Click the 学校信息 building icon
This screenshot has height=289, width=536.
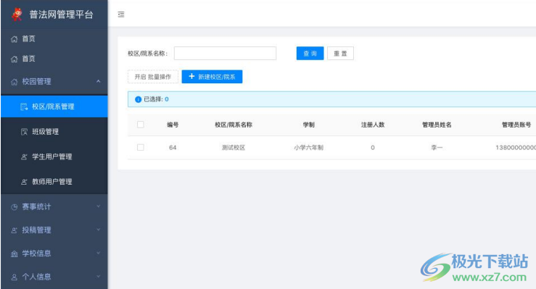(x=14, y=254)
